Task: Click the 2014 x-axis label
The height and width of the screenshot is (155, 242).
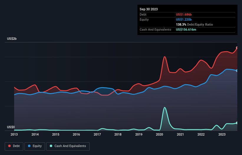Action: (x=35, y=134)
